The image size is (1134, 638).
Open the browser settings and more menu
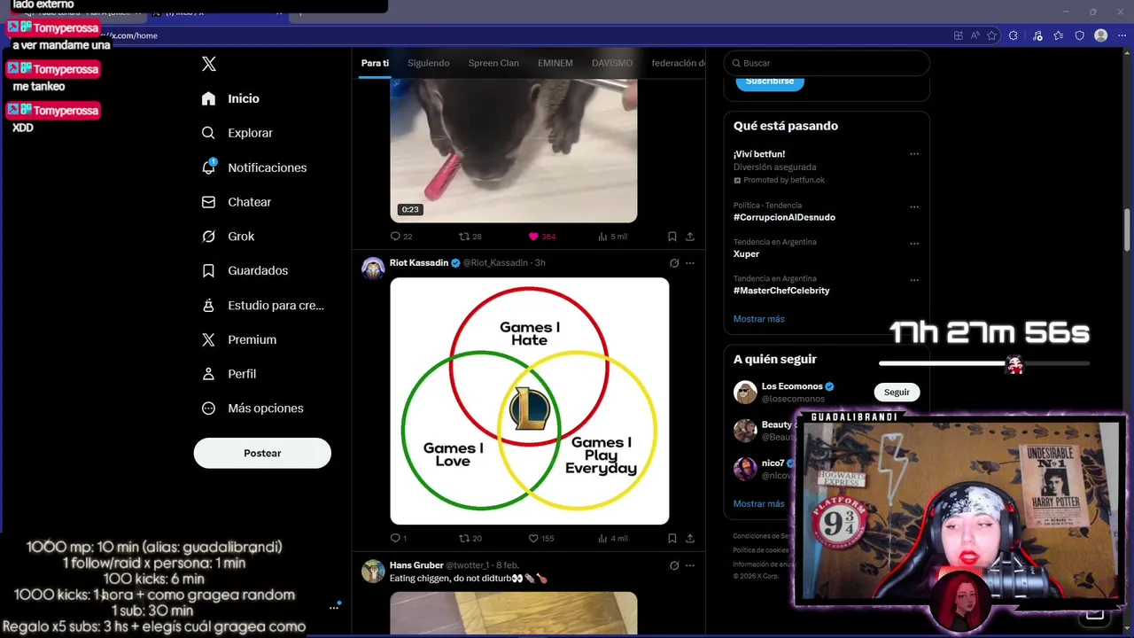tap(1122, 35)
